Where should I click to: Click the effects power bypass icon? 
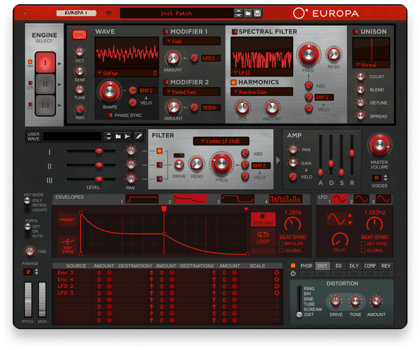(x=293, y=273)
